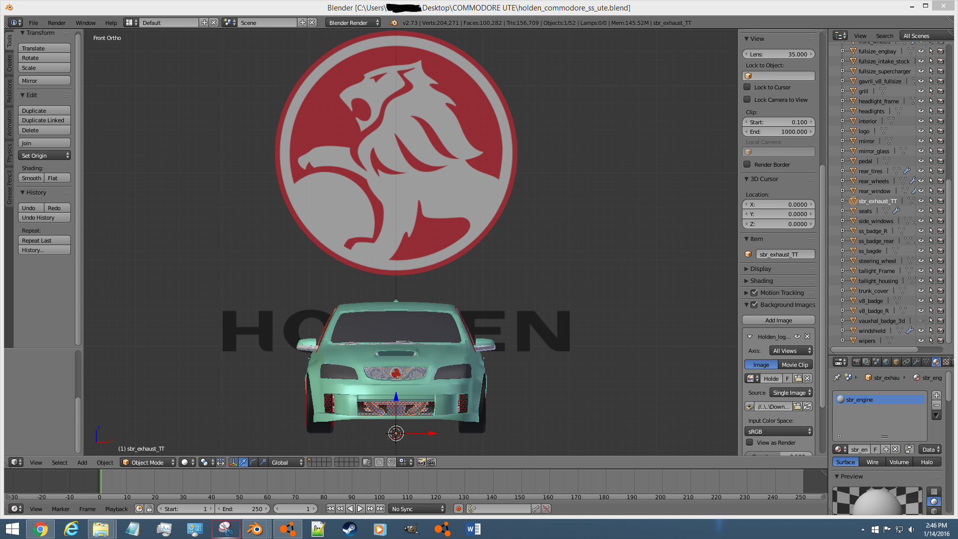Image resolution: width=958 pixels, height=539 pixels.
Task: Add a new material slot with plus
Action: tap(936, 395)
